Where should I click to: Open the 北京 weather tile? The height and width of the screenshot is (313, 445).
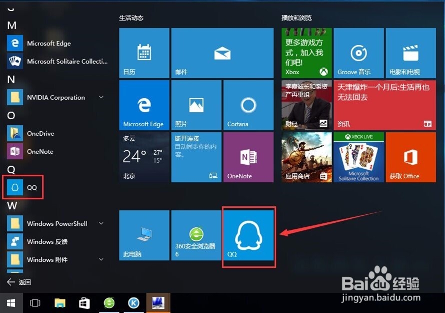pyautogui.click(x=144, y=157)
